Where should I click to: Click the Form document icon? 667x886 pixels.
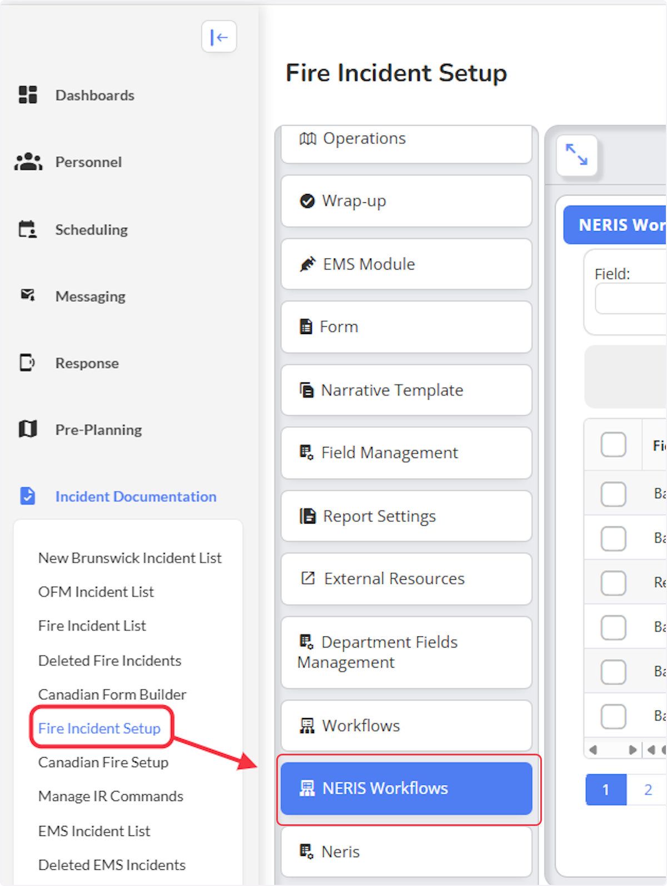pos(306,326)
